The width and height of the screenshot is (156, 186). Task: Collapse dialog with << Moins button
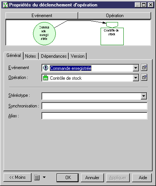pyautogui.click(x=17, y=177)
